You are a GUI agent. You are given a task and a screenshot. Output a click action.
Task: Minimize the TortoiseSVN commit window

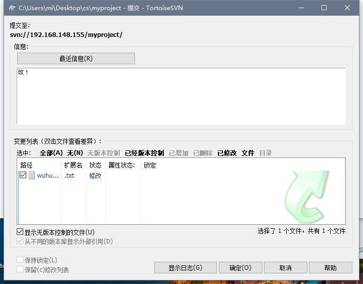301,8
